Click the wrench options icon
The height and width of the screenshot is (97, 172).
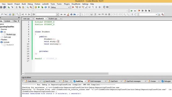(x=162, y=14)
